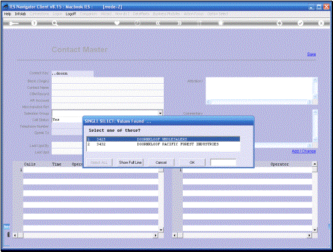Click the magnifying glass search icon

point(55,23)
